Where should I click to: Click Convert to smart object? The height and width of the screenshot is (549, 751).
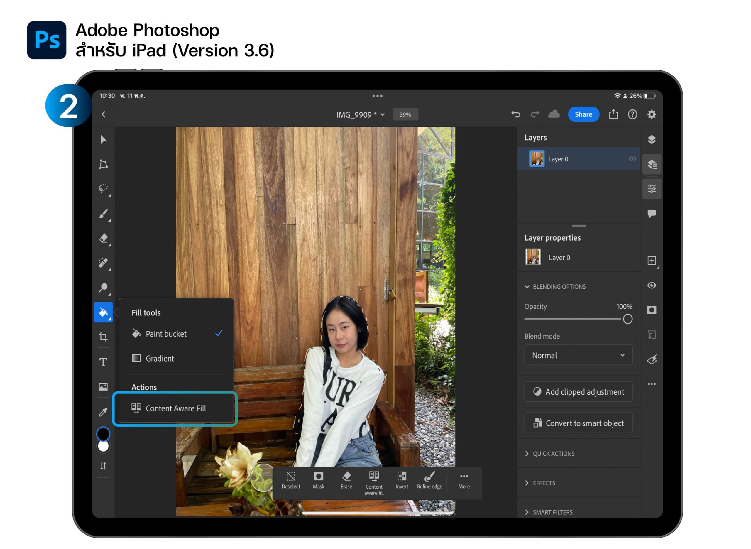click(x=578, y=423)
